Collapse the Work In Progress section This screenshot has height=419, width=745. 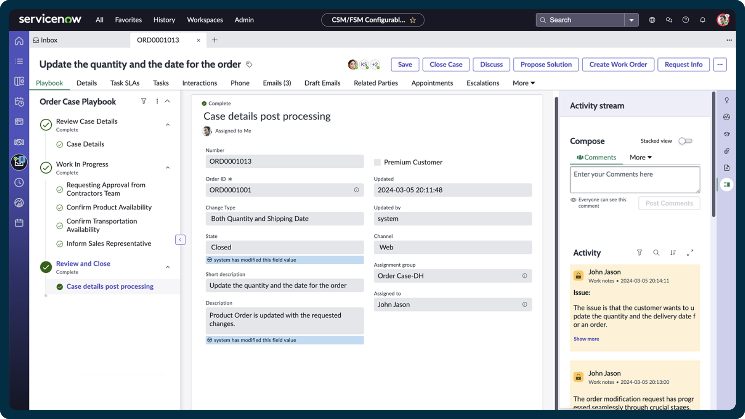pos(168,168)
